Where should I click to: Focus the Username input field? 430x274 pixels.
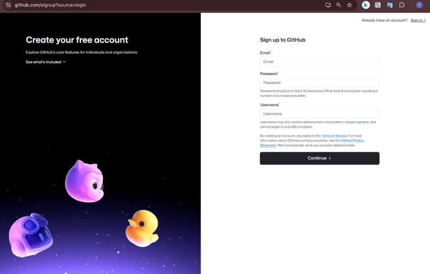320,114
